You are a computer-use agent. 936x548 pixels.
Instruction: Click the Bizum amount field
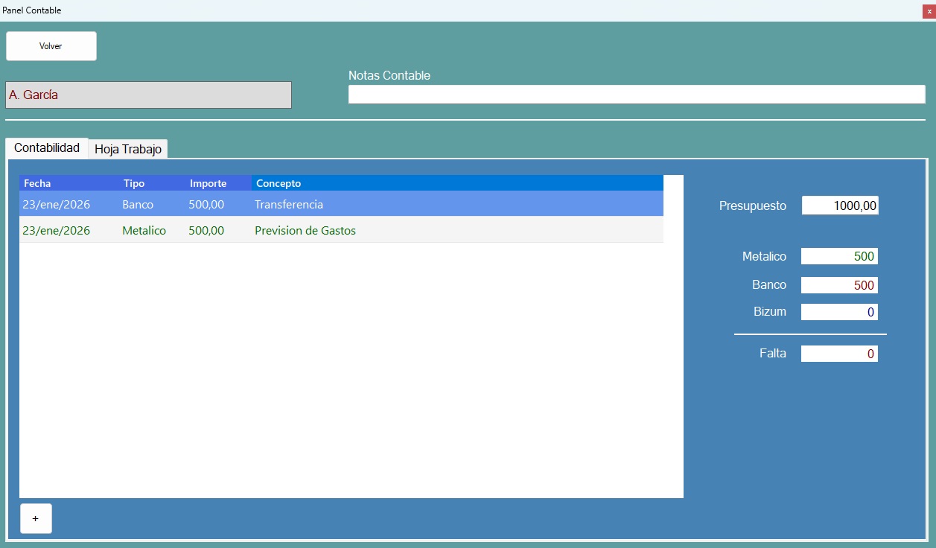839,311
